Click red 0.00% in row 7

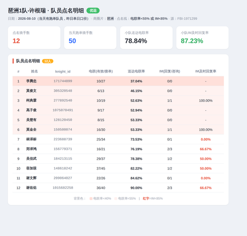pos(206,139)
